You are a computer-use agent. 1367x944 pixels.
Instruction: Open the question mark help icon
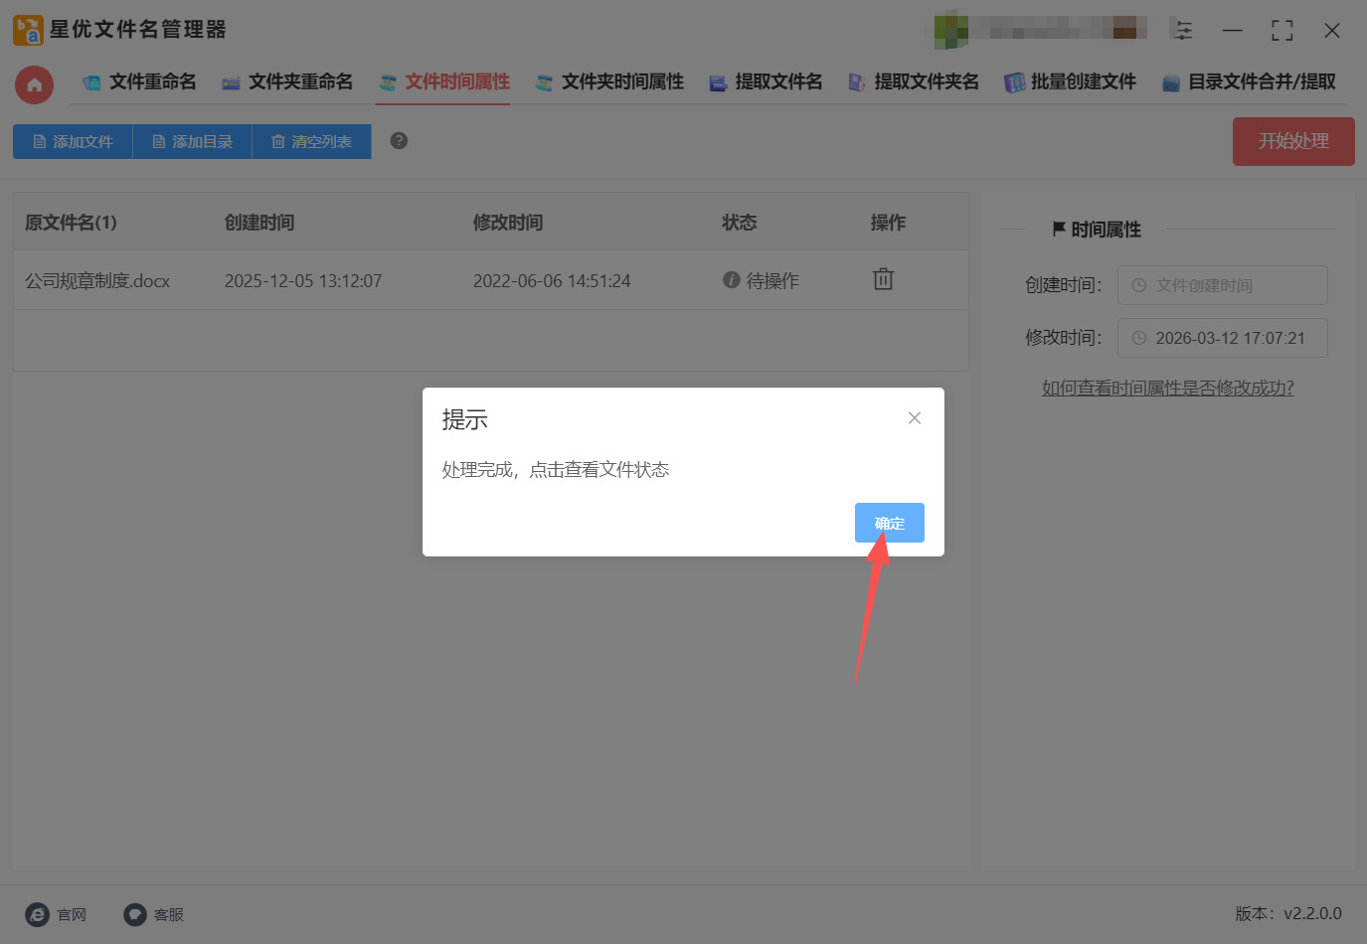(x=398, y=141)
